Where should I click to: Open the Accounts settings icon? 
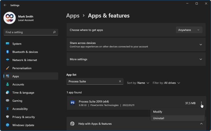pos(8,84)
